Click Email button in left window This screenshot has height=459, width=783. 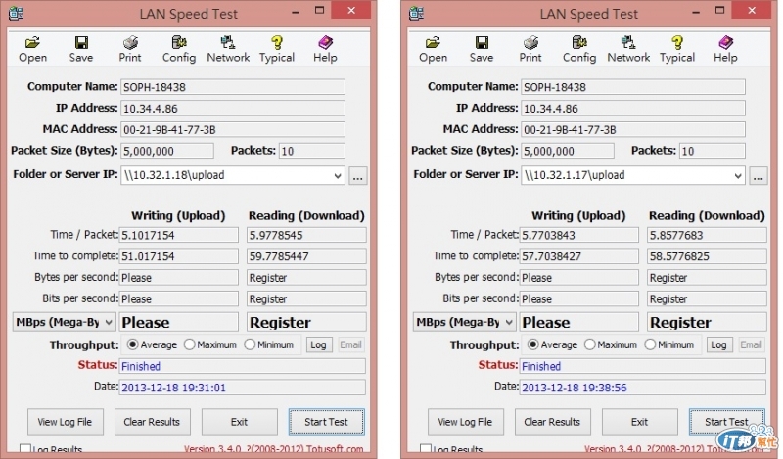(350, 344)
